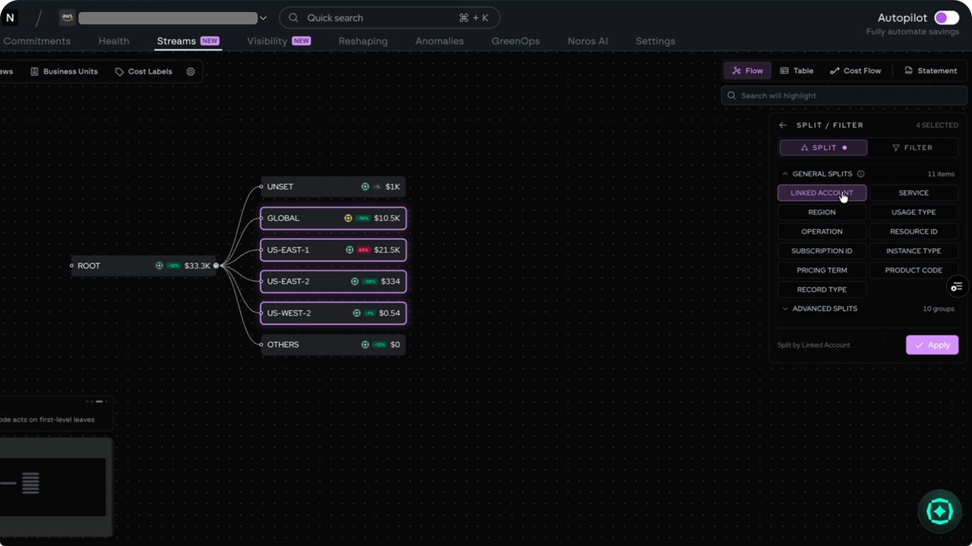
Task: Select the US-WEST-2 node
Action: click(333, 313)
